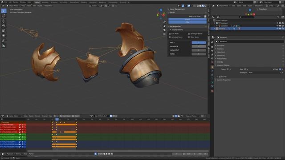This screenshot has height=160, width=285.
Task: Open the File menu
Action: coord(6,2)
